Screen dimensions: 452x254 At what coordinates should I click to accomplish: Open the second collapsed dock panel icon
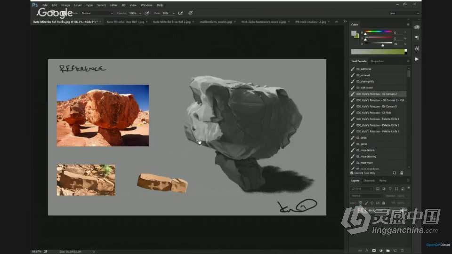coord(417,38)
